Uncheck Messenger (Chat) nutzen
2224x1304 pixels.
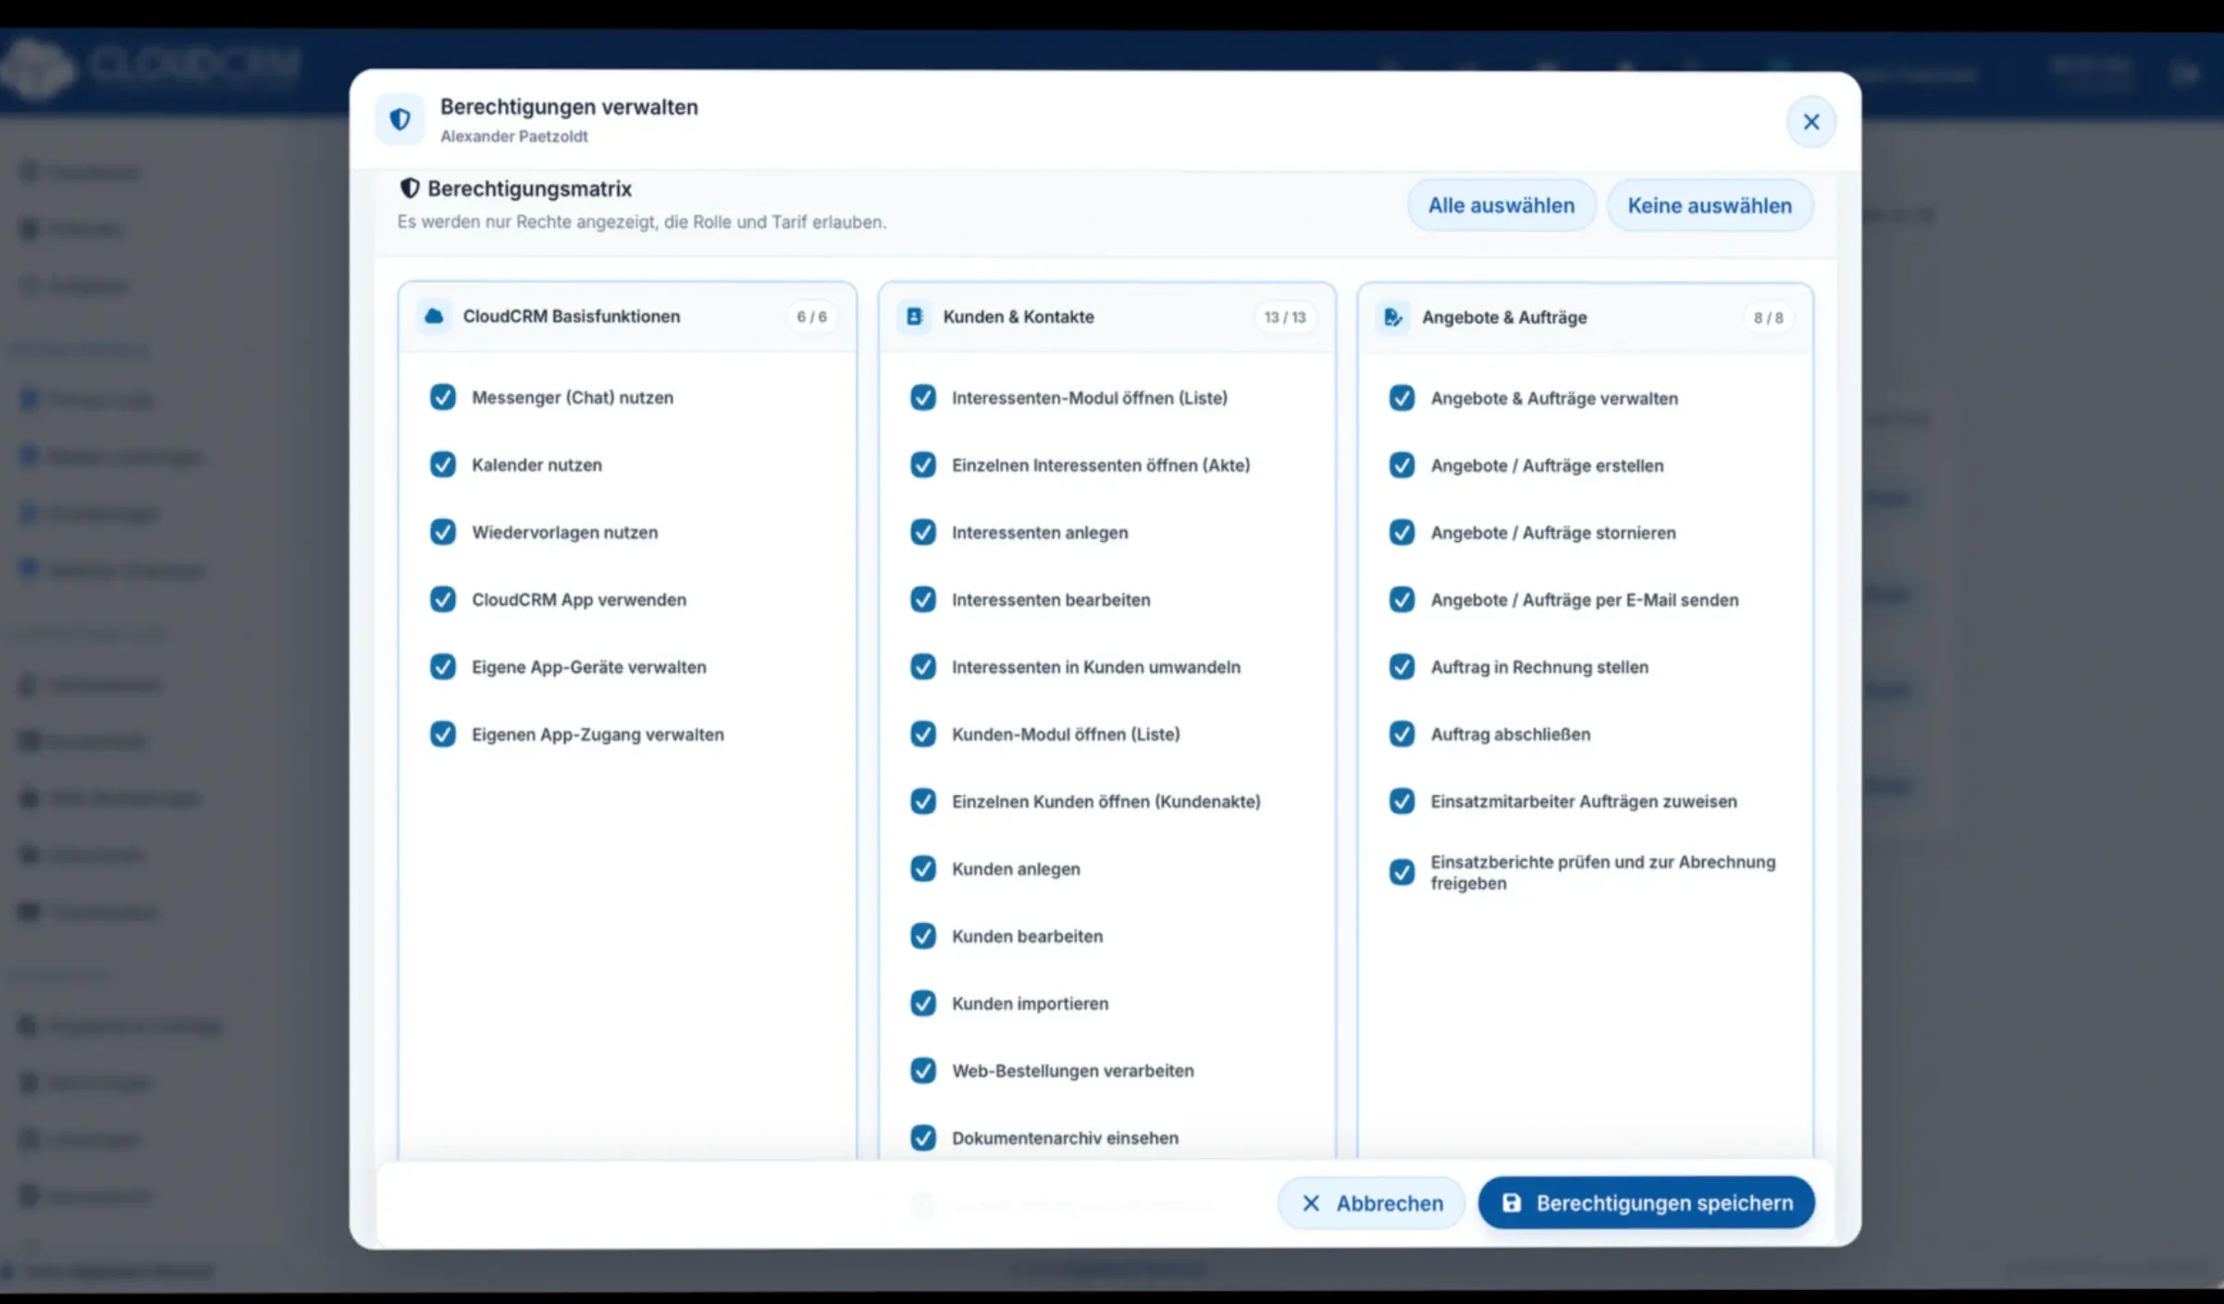click(443, 397)
